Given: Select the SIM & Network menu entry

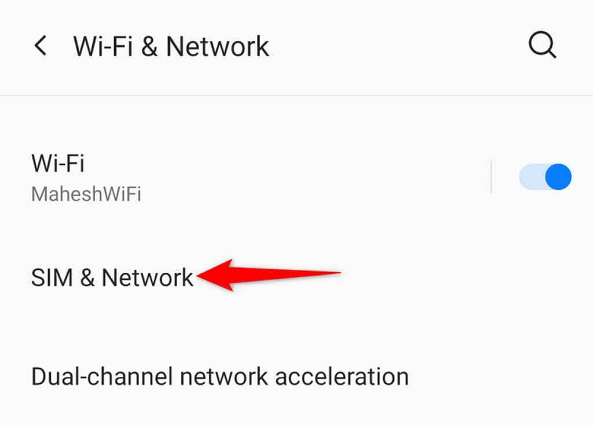Looking at the screenshot, I should tap(296, 277).
